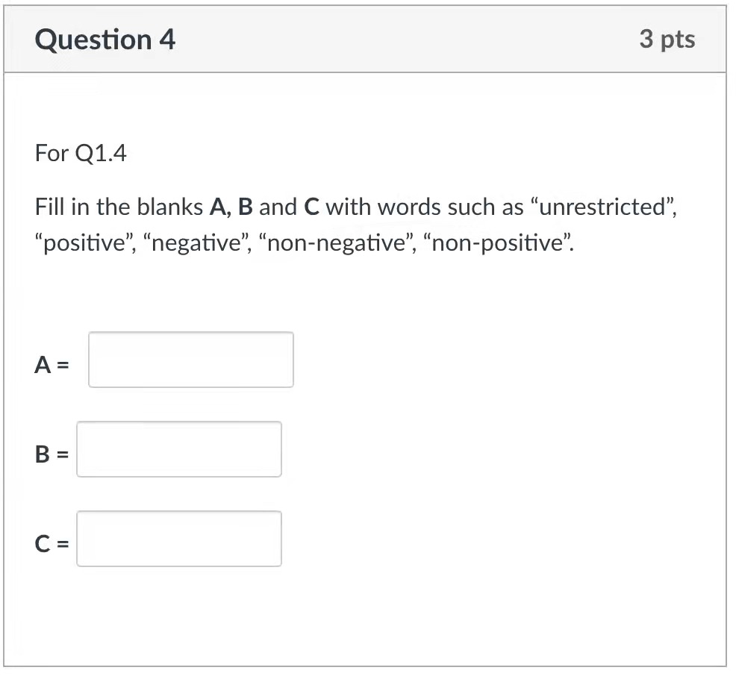
Task: Click the bold letter A in the instructions
Action: 219,207
